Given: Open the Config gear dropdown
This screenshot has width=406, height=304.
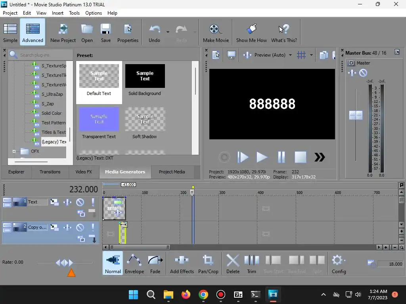Looking at the screenshot, I should [339, 264].
